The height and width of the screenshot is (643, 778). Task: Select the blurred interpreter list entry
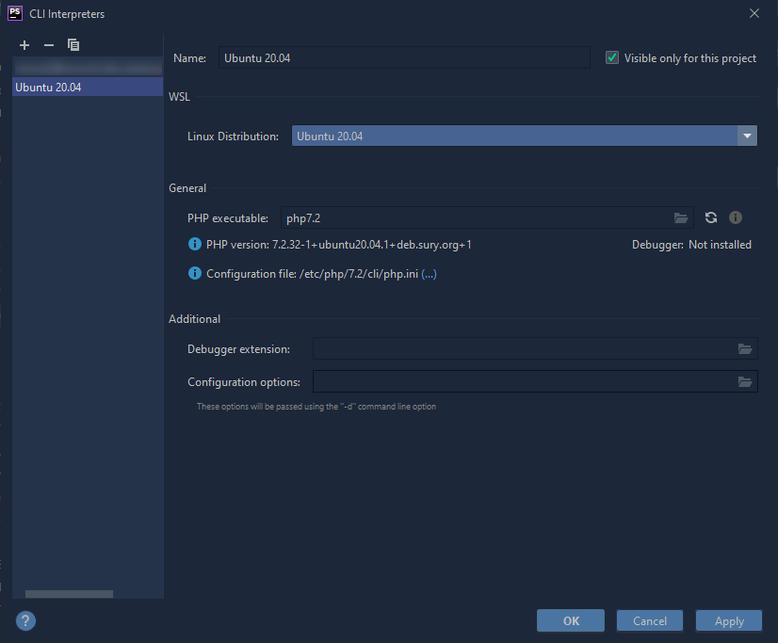[88, 67]
